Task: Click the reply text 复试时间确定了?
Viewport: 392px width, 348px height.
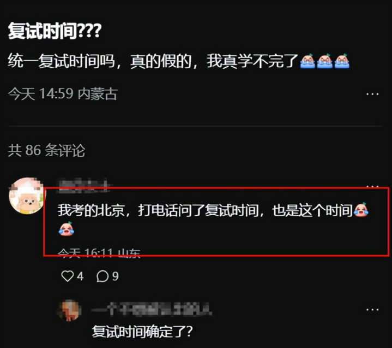Action: 142,331
